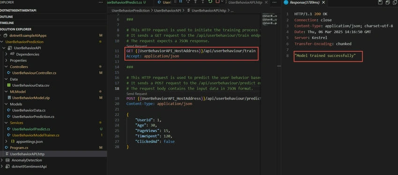Viewport: 398px width, 175px height.
Task: Click the Dependencies node icon
Action: [x=12, y=54]
